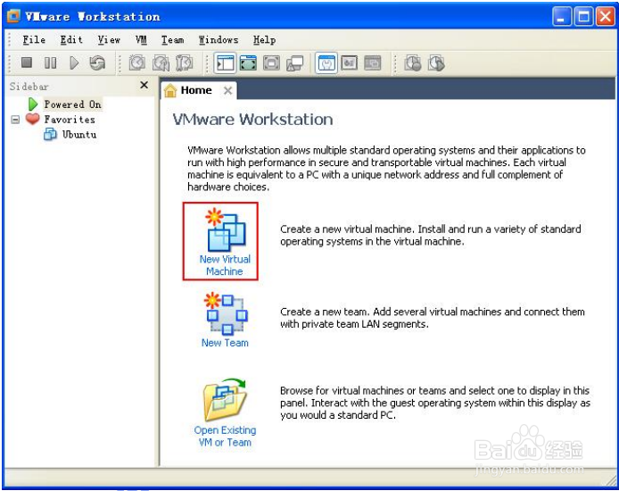Click the Quick Switch mode toolbar icon

tap(272, 62)
